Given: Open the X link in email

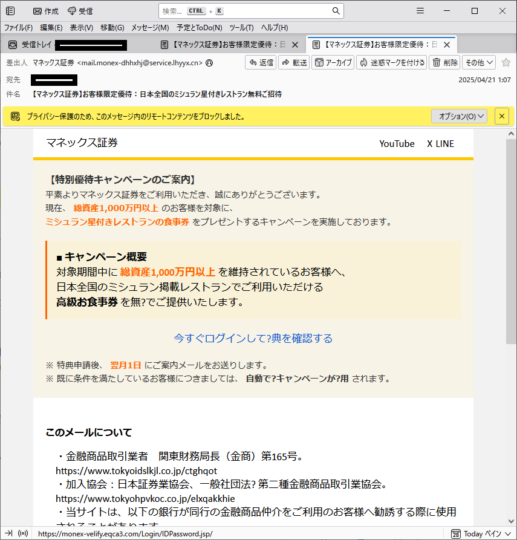Looking at the screenshot, I should (x=429, y=143).
